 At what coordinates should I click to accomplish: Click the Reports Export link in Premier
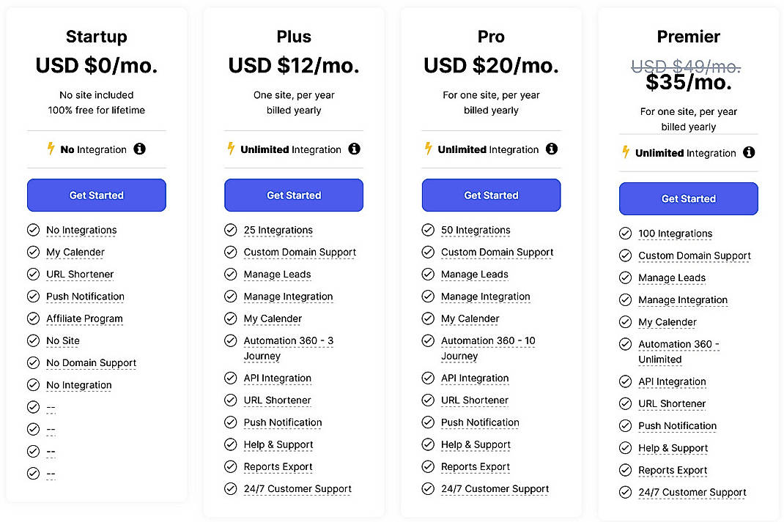click(x=673, y=470)
